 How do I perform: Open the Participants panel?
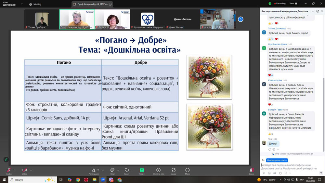coord(94,170)
